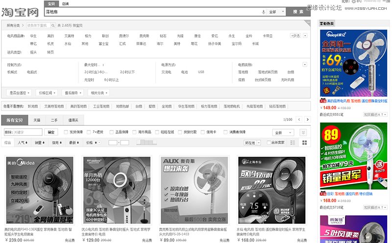Image resolution: width=392 pixels, height=243 pixels.
Task: Open the 相关分类 filter dropdown
Action: [99, 93]
